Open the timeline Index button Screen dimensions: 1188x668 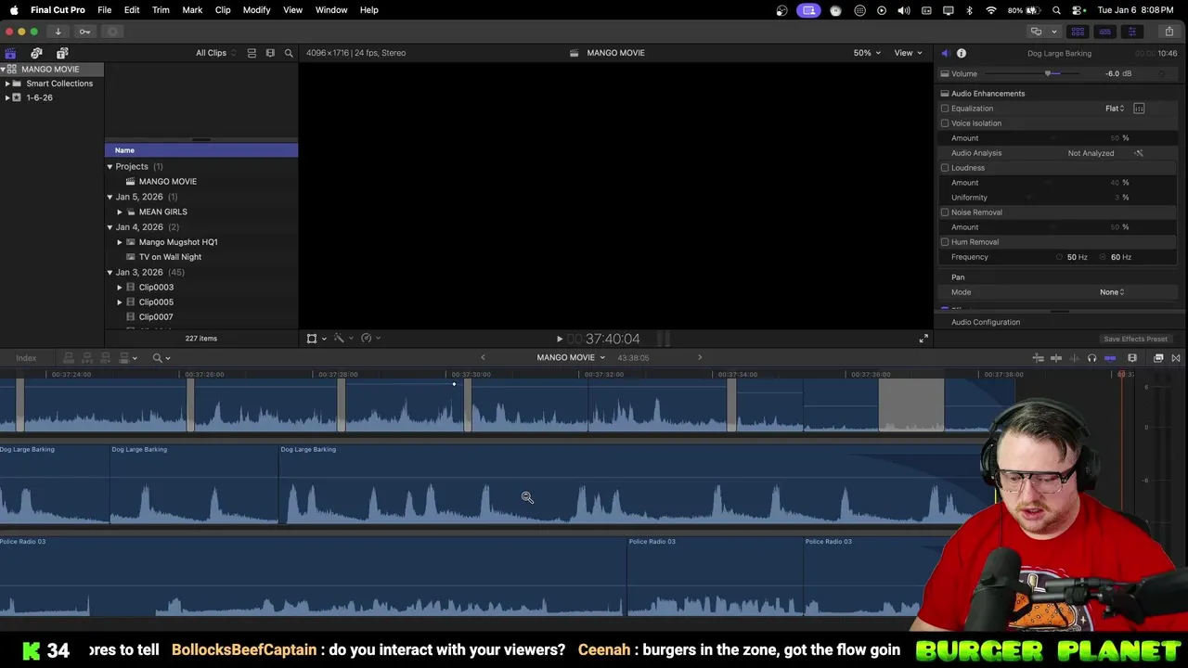pos(26,358)
